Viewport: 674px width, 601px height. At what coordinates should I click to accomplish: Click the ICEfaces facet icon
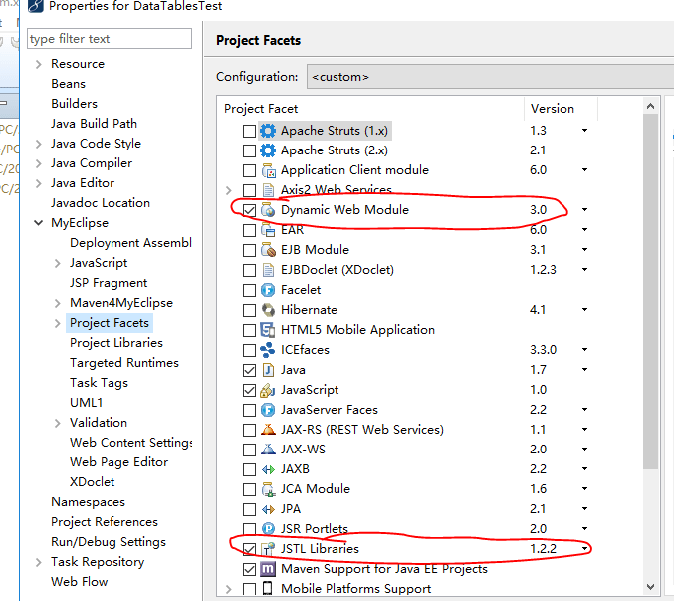(x=268, y=350)
